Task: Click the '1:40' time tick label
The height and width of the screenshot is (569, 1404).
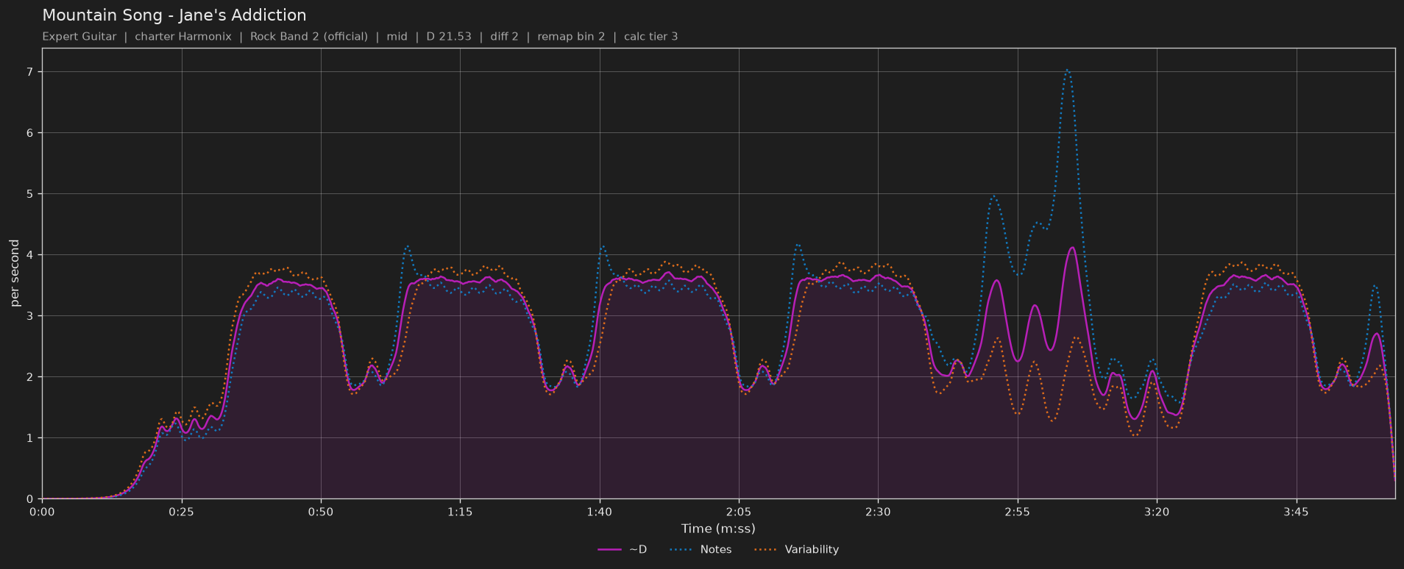Action: (599, 512)
